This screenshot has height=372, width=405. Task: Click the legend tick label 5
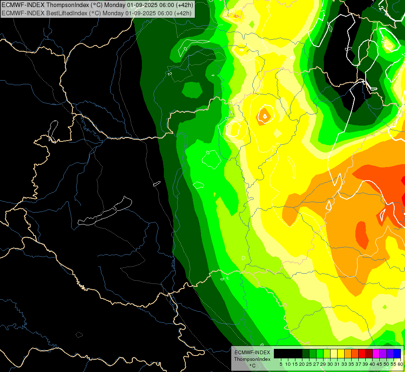pos(281,364)
